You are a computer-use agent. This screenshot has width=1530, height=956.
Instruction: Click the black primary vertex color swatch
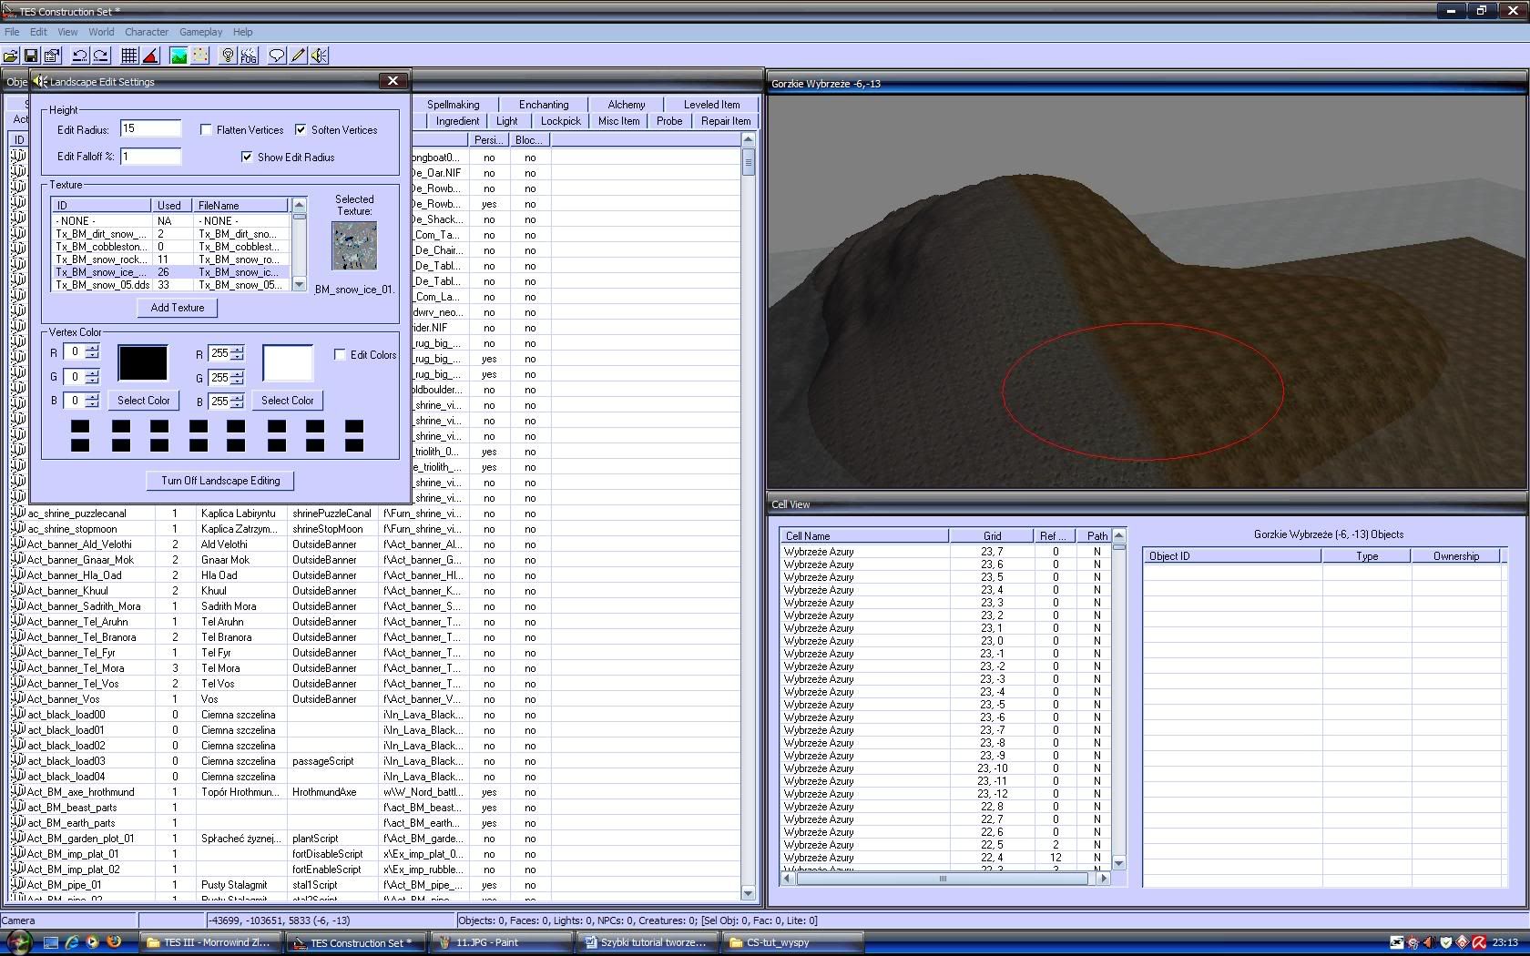pos(143,363)
